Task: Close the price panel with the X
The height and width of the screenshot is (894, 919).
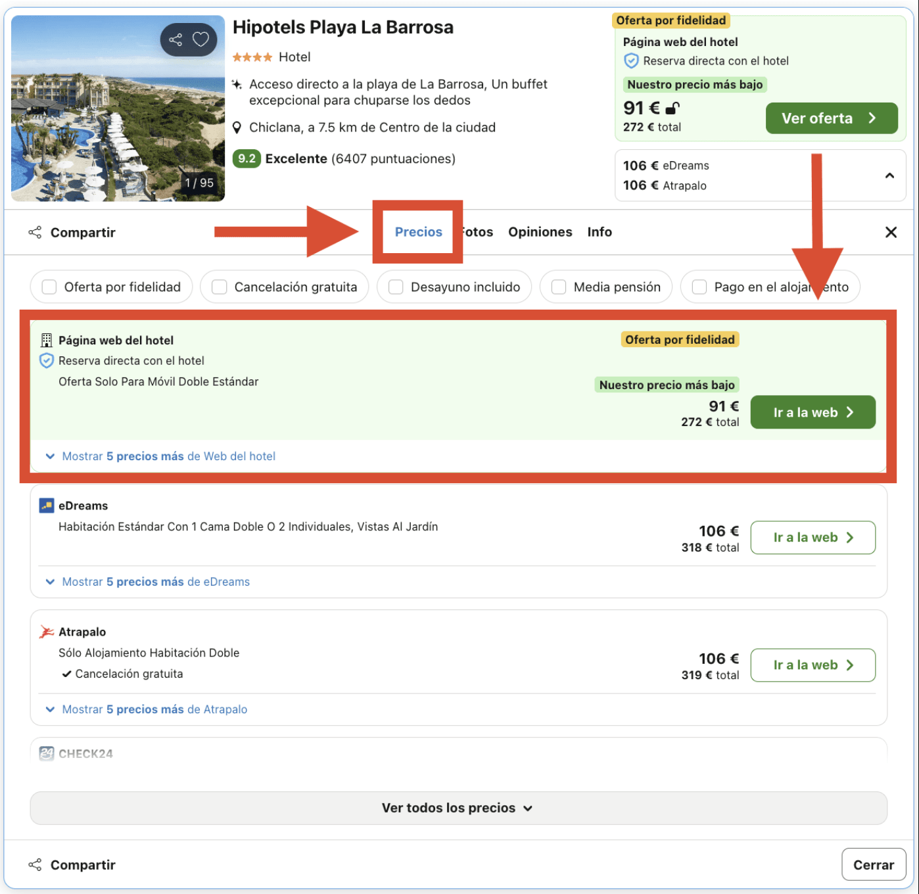Action: click(x=891, y=232)
